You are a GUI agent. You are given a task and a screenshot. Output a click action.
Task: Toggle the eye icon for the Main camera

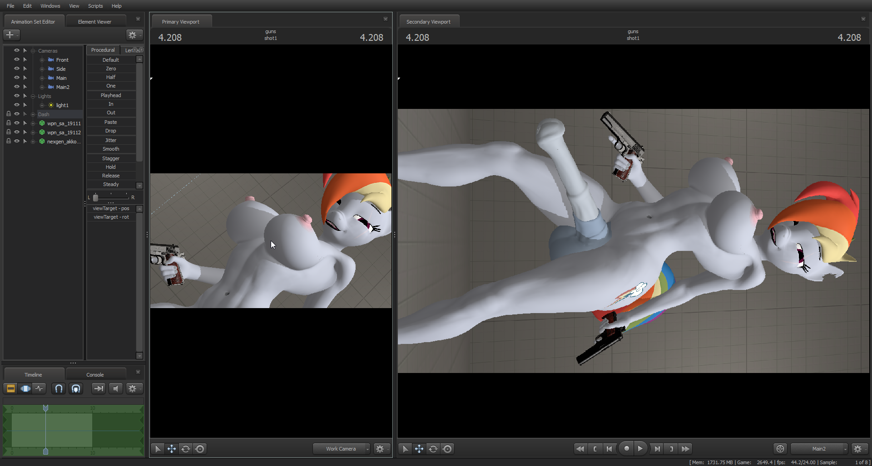(17, 78)
